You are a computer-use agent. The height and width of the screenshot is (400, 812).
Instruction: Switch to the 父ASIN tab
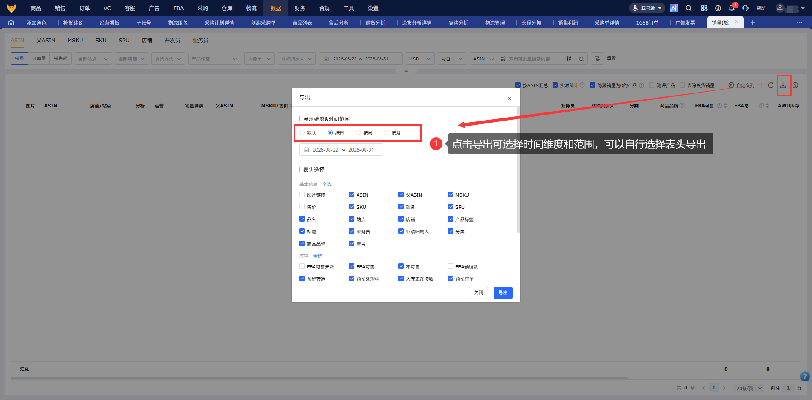pos(46,40)
